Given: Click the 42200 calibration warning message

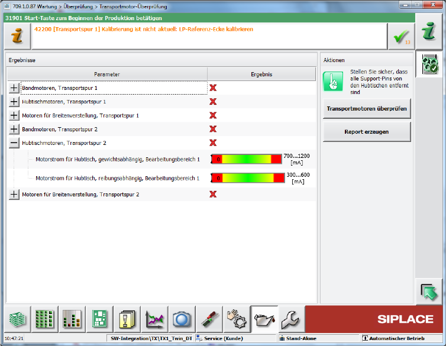Looking at the screenshot, I should [144, 30].
